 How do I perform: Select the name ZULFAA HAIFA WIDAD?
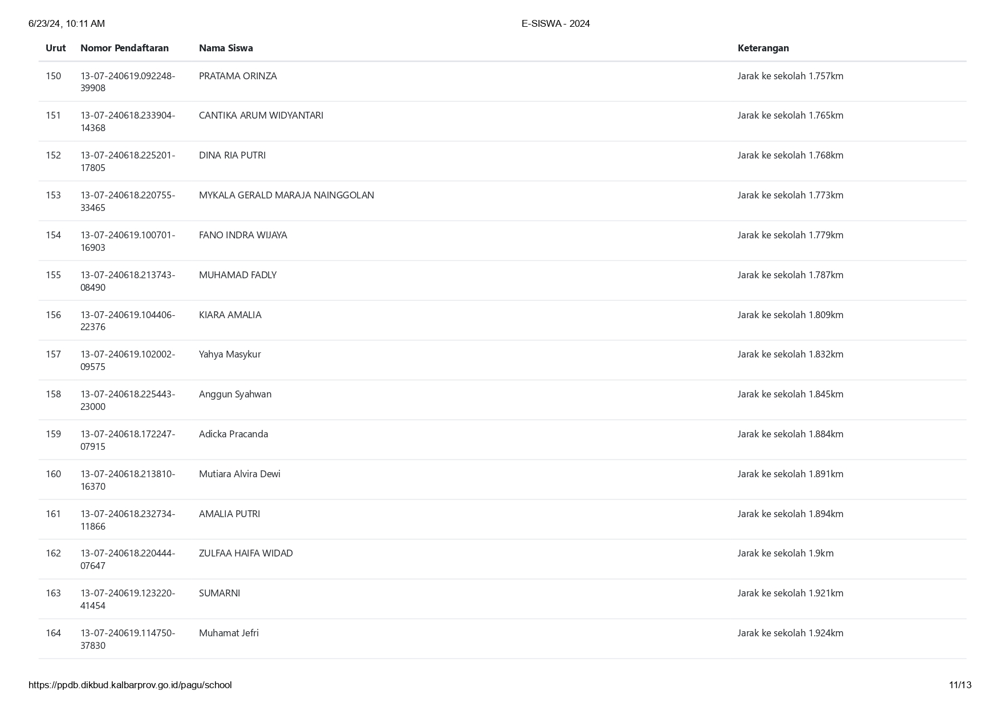(246, 553)
